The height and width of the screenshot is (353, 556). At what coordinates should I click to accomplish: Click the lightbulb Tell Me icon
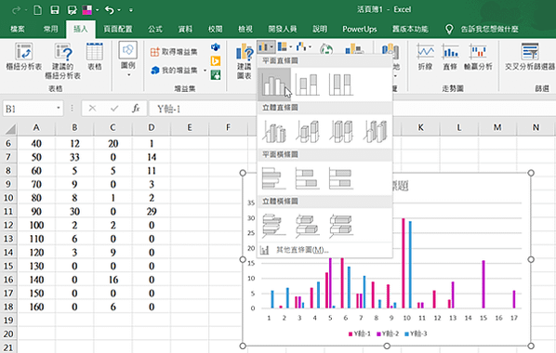pyautogui.click(x=449, y=29)
